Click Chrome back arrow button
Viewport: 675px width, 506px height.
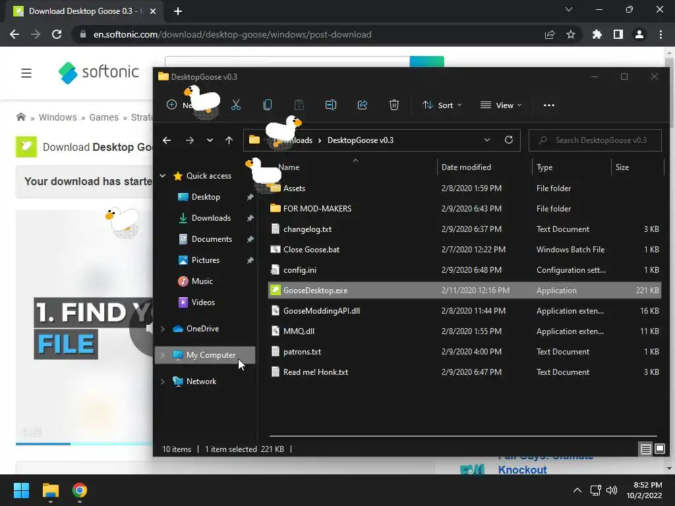(x=15, y=34)
